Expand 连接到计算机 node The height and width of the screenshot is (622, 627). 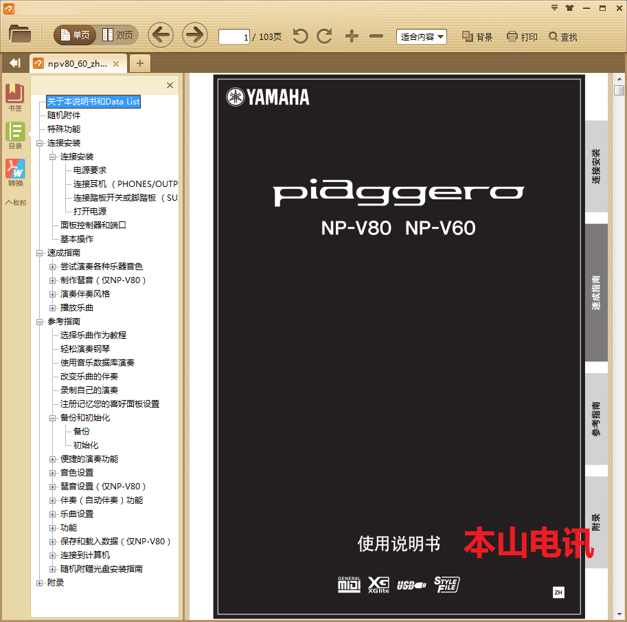[52, 555]
